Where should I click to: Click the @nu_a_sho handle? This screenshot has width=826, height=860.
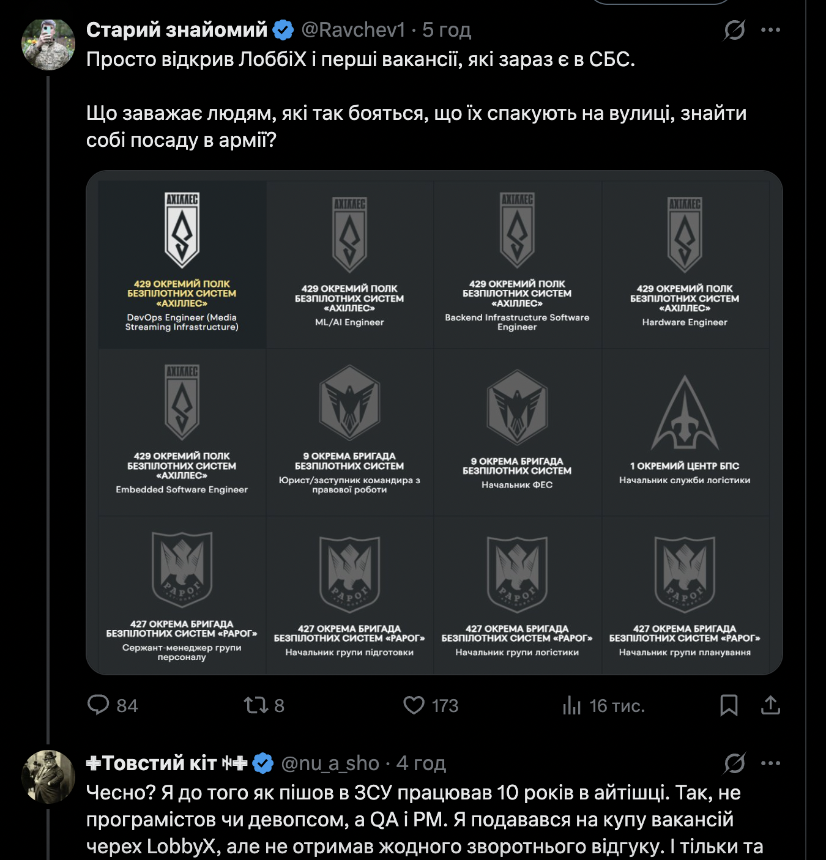point(330,763)
